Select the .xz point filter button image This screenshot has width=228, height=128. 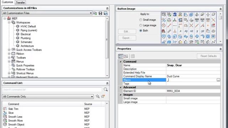click(191, 31)
